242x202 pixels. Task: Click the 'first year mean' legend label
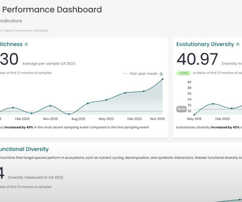(x=144, y=74)
